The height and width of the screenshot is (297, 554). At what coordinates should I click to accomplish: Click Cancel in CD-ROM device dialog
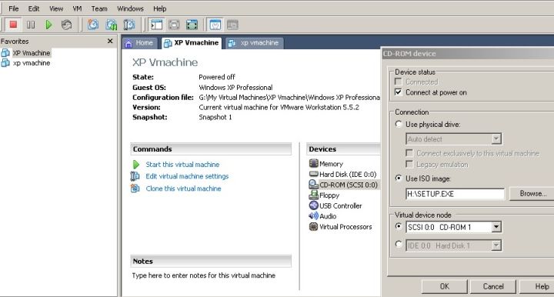[493, 286]
